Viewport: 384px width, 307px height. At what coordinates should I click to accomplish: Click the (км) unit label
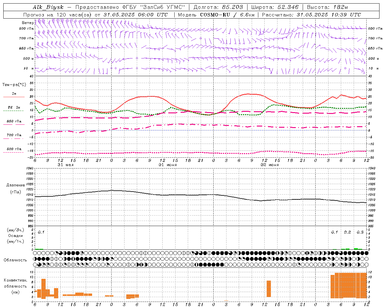click(x=15, y=292)
